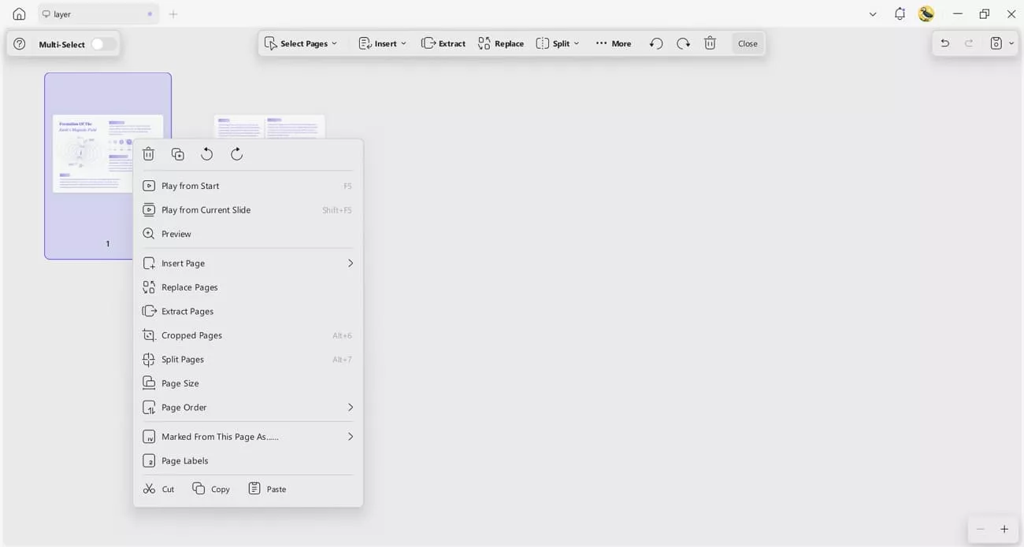Click the redo arrow icon
The image size is (1024, 547).
pos(969,43)
